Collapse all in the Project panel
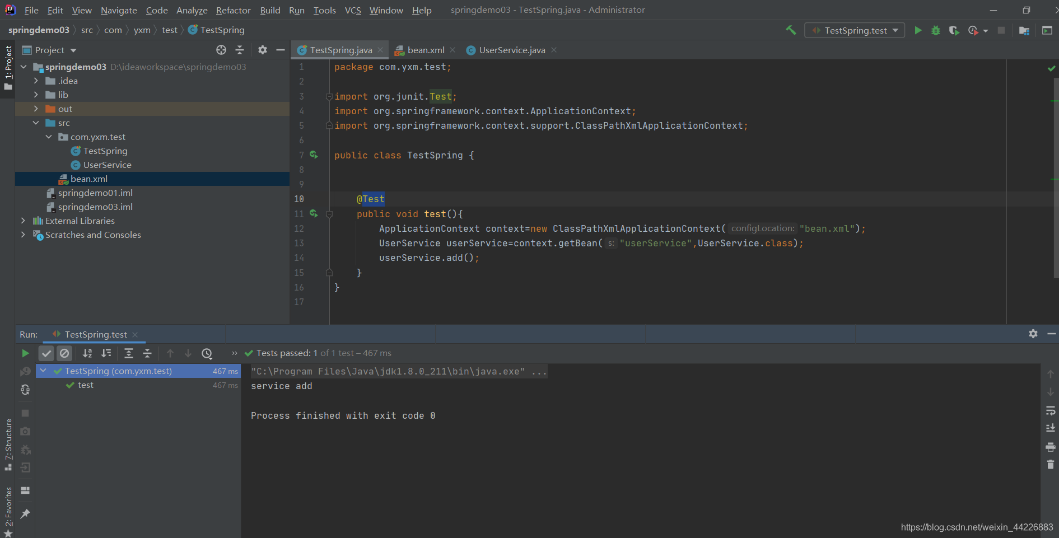Screen dimensions: 1059x538 (240, 50)
